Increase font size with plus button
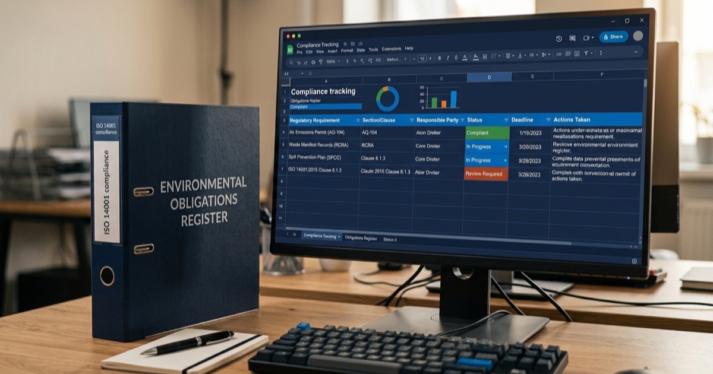Image resolution: width=713 pixels, height=374 pixels. coord(430,58)
